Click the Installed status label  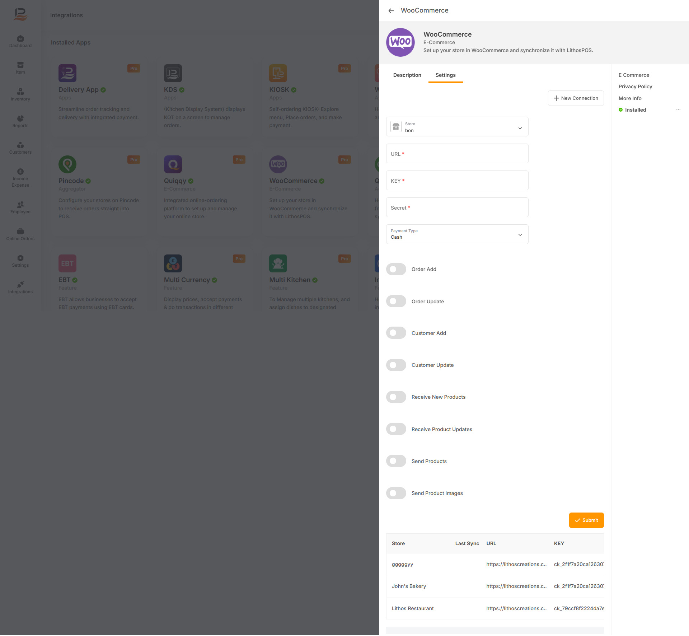coord(636,110)
